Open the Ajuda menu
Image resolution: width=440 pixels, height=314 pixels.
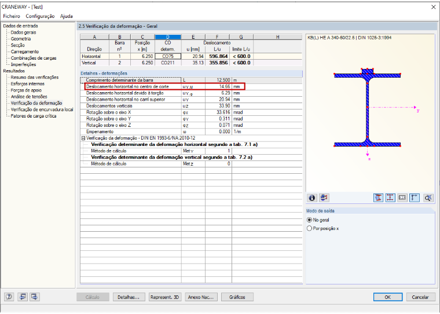66,16
